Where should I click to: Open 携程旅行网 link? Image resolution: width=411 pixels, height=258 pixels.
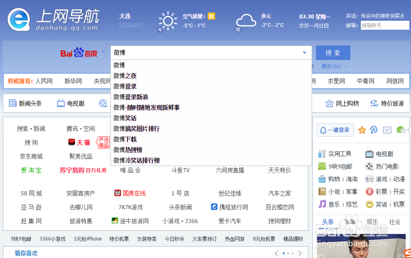(230, 207)
